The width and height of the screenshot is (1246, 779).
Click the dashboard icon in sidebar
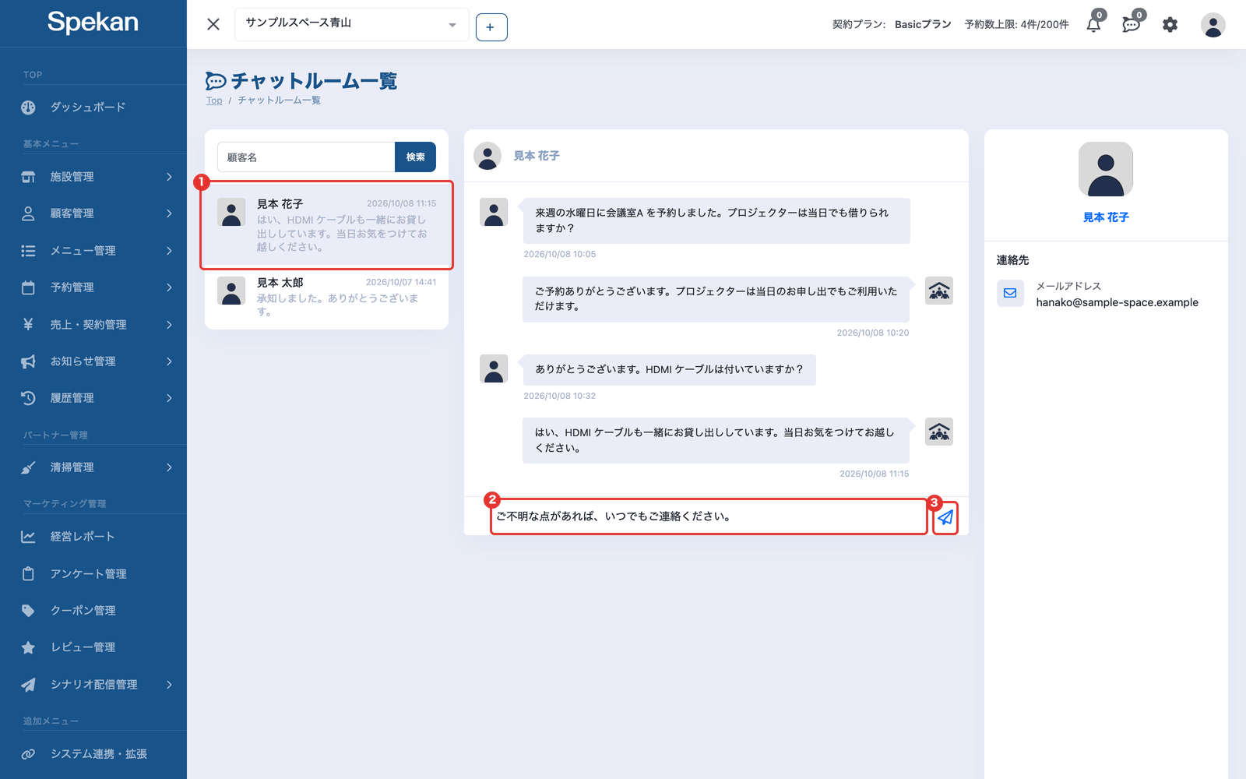click(x=28, y=108)
